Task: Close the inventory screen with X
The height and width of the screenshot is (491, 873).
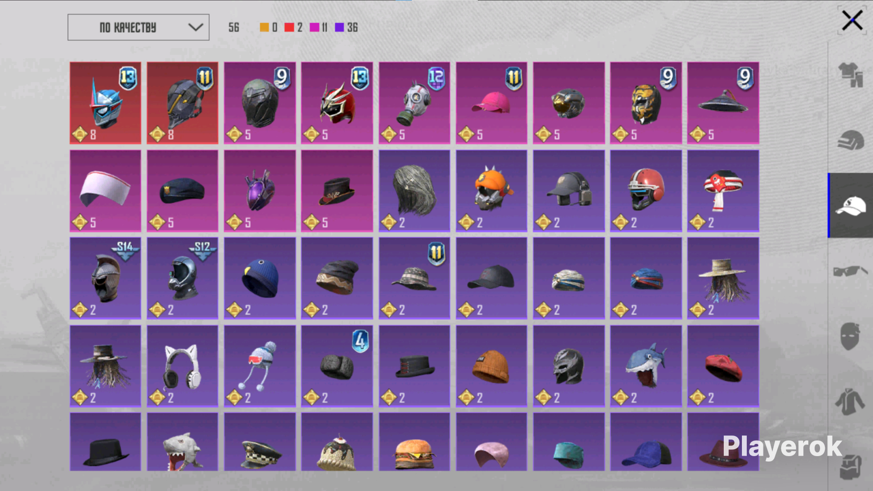Action: [852, 21]
